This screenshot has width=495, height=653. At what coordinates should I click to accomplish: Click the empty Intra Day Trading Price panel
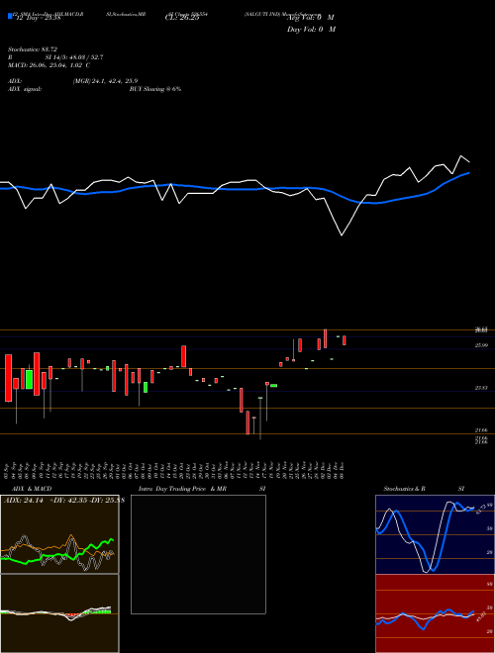point(198,554)
